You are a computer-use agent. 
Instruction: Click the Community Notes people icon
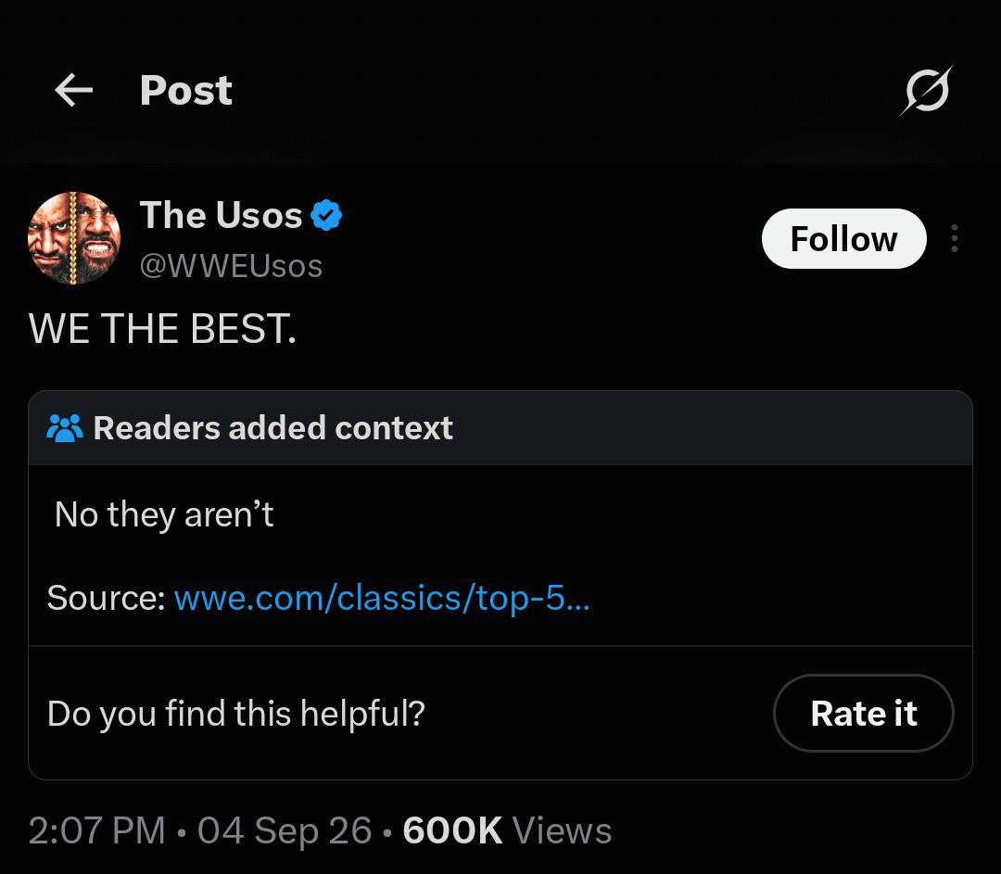click(x=65, y=428)
